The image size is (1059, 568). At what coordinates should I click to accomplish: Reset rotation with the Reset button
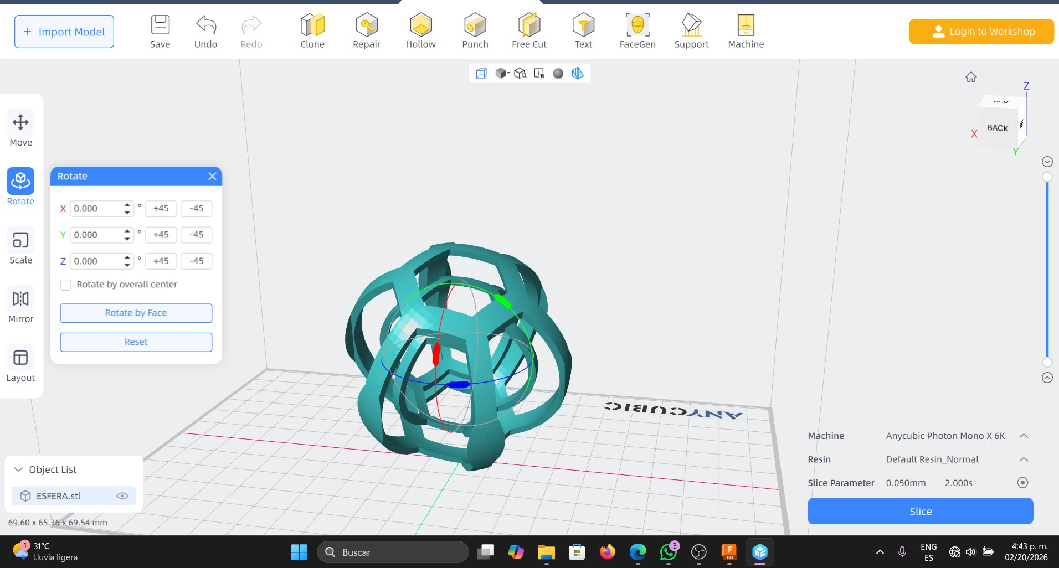[136, 342]
